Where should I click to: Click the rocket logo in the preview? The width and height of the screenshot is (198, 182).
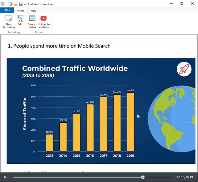[x=184, y=69]
